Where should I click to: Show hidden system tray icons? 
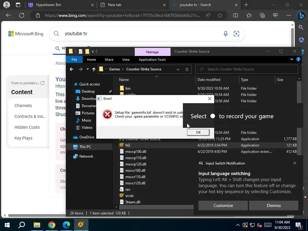point(238,225)
